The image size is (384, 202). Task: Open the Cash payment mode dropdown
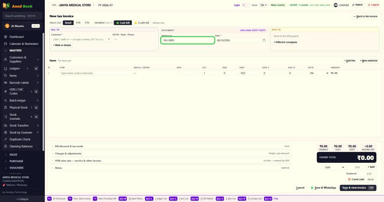[334, 168]
